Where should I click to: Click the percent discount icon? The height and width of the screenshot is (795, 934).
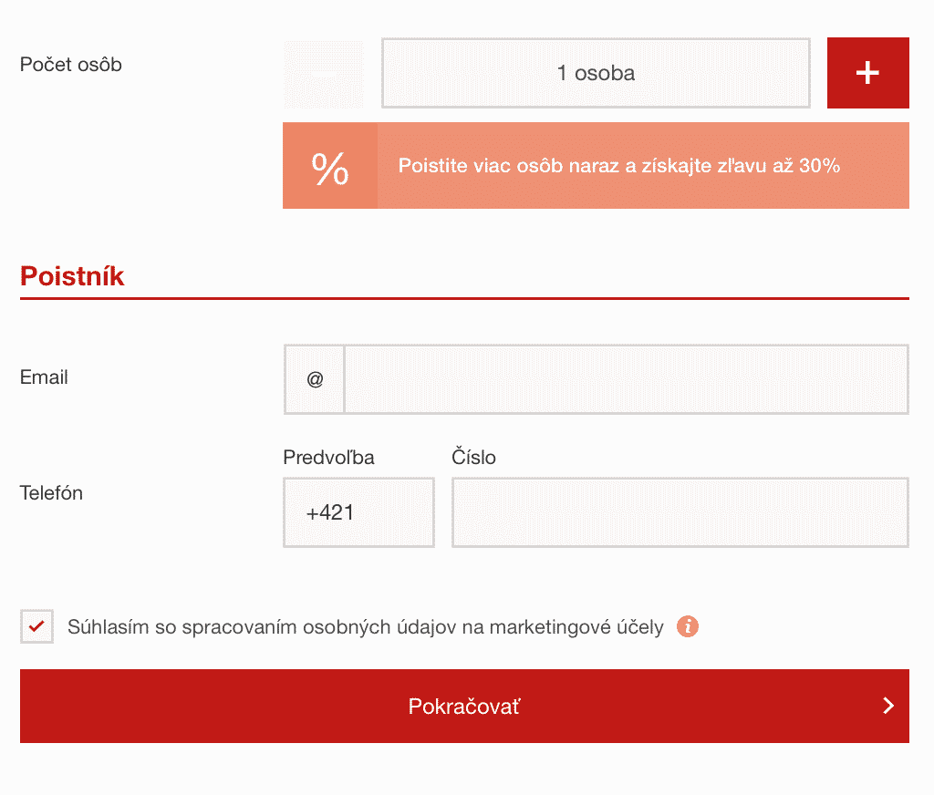point(330,166)
